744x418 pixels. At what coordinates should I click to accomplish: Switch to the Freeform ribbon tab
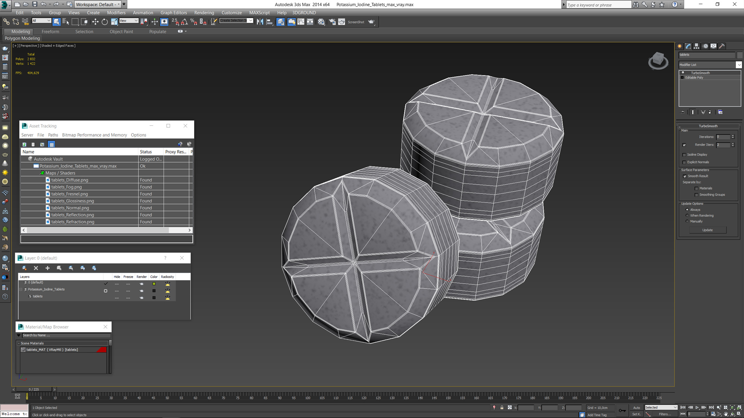tap(50, 32)
